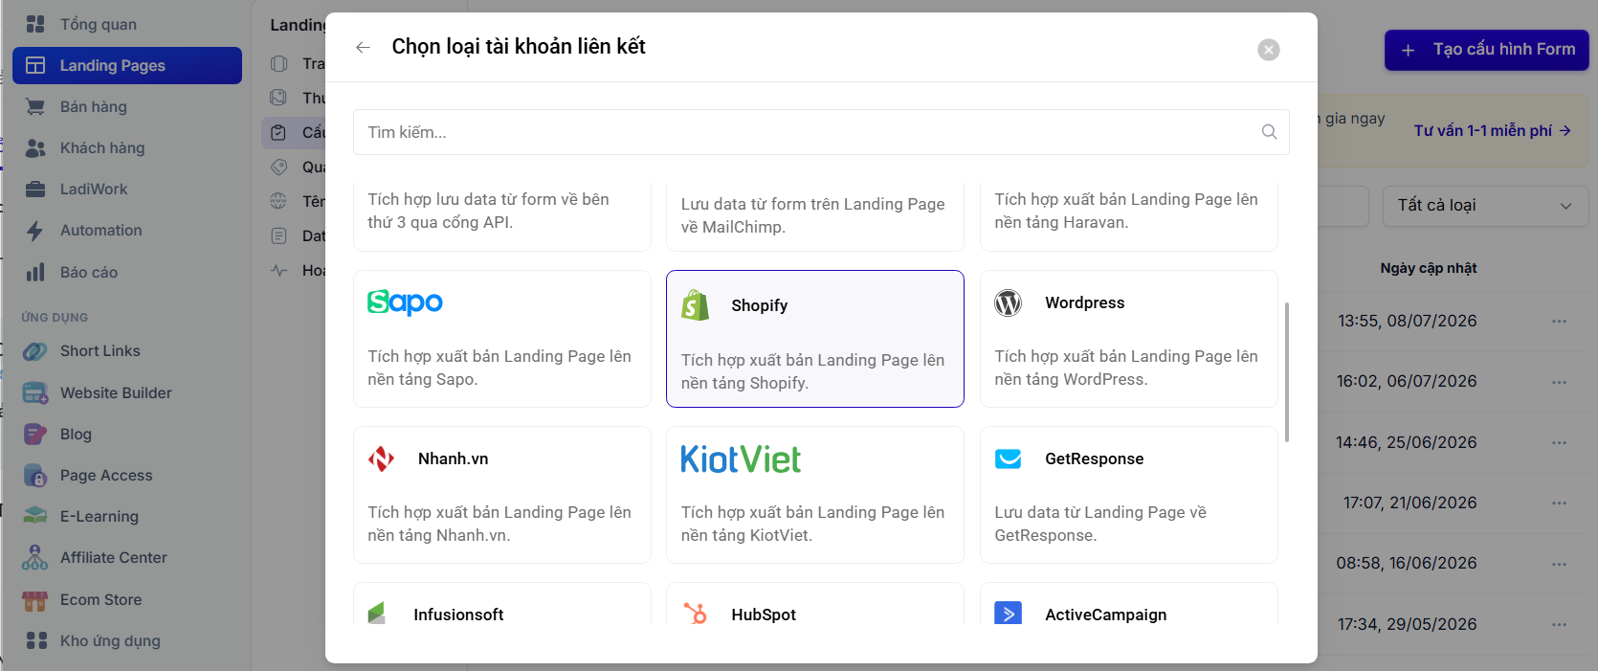Click the Wordpress logo icon
Viewport: 1598px width, 671px height.
click(1009, 302)
